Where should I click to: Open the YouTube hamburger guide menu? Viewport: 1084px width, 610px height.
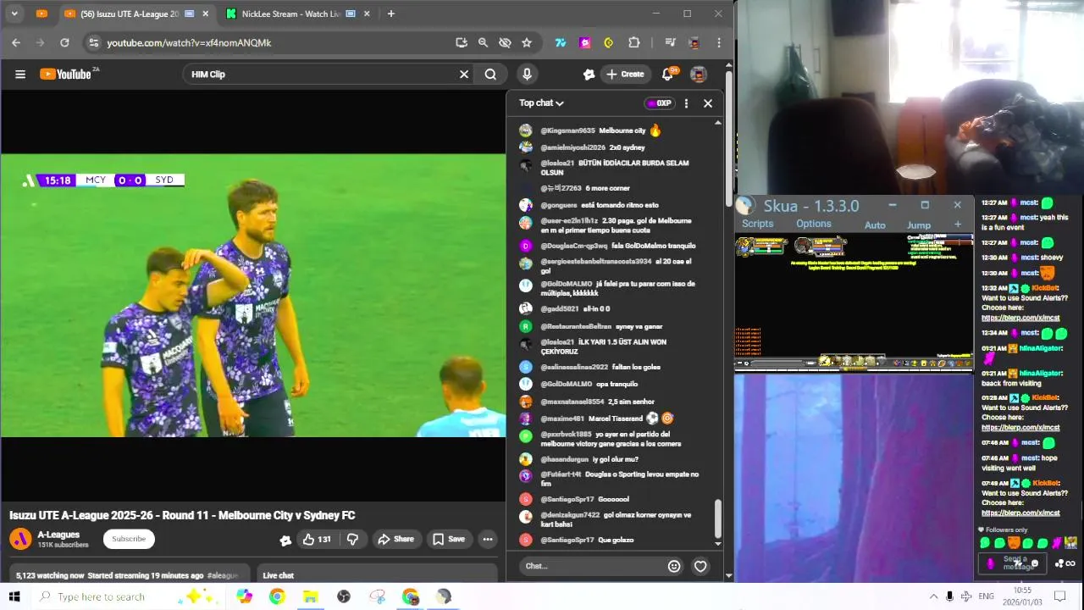(20, 75)
